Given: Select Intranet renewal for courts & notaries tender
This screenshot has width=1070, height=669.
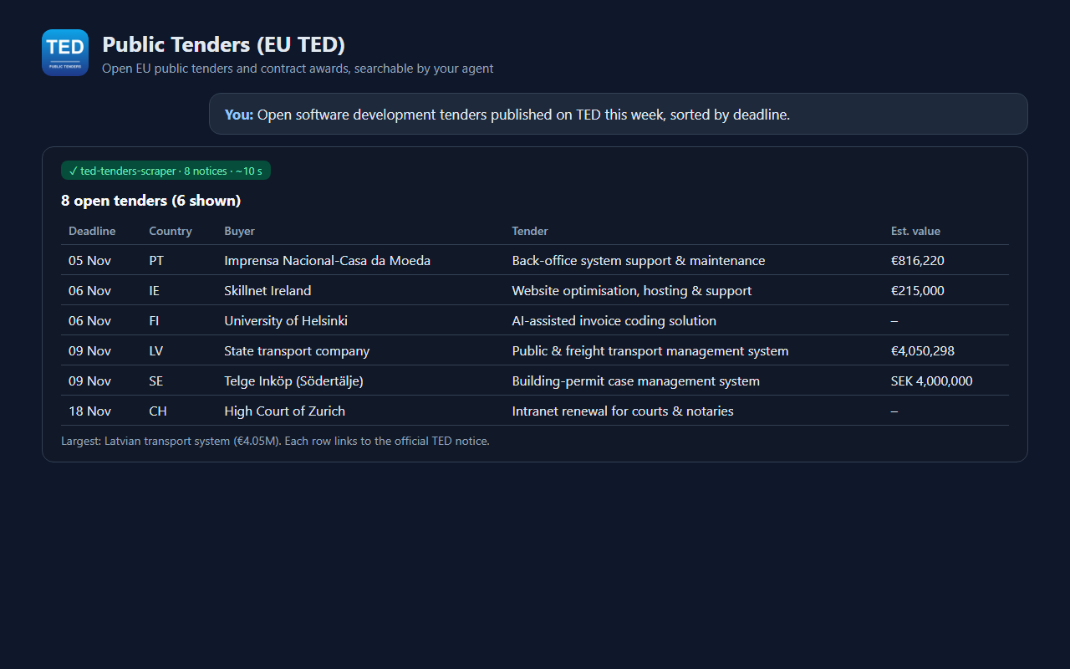Looking at the screenshot, I should [x=623, y=411].
